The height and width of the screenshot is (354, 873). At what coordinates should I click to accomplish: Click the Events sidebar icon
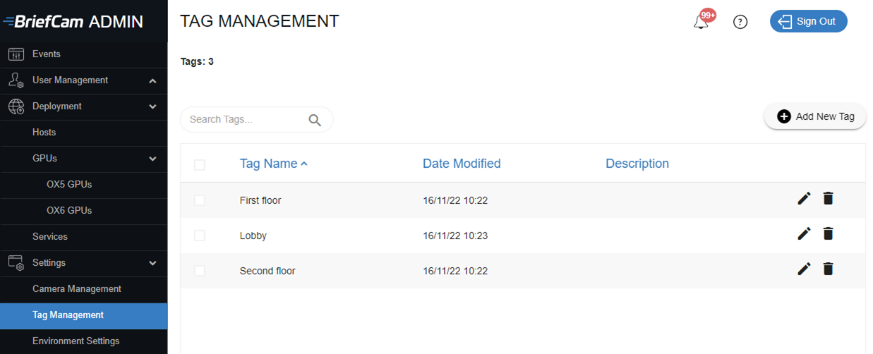pos(16,54)
